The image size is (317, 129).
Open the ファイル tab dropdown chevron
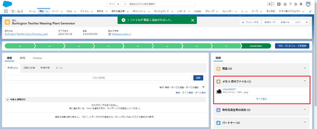[92, 12]
